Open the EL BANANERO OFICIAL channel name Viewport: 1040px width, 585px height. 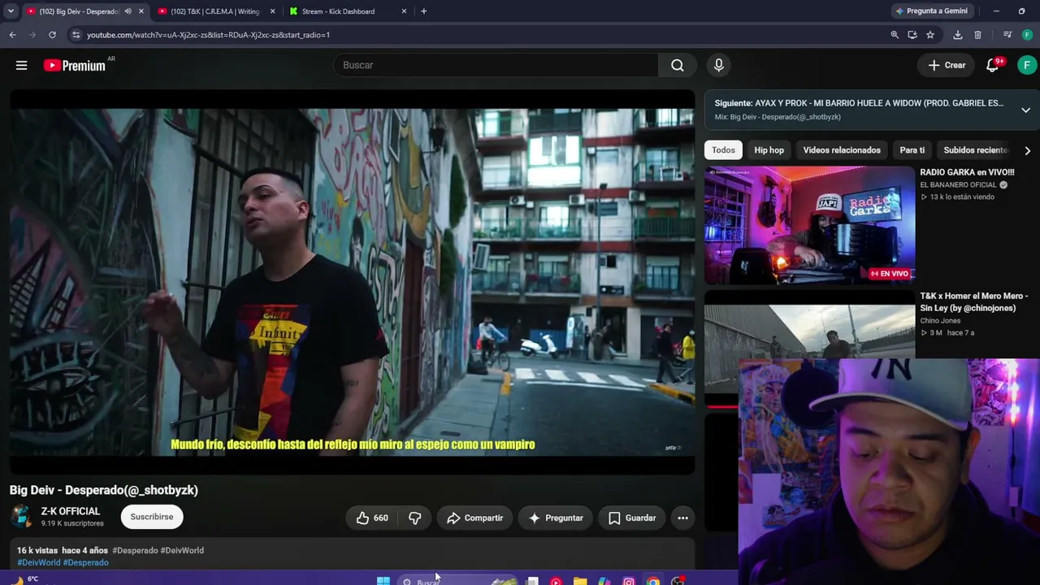click(958, 185)
